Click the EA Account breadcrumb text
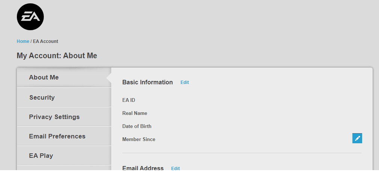 [45, 41]
